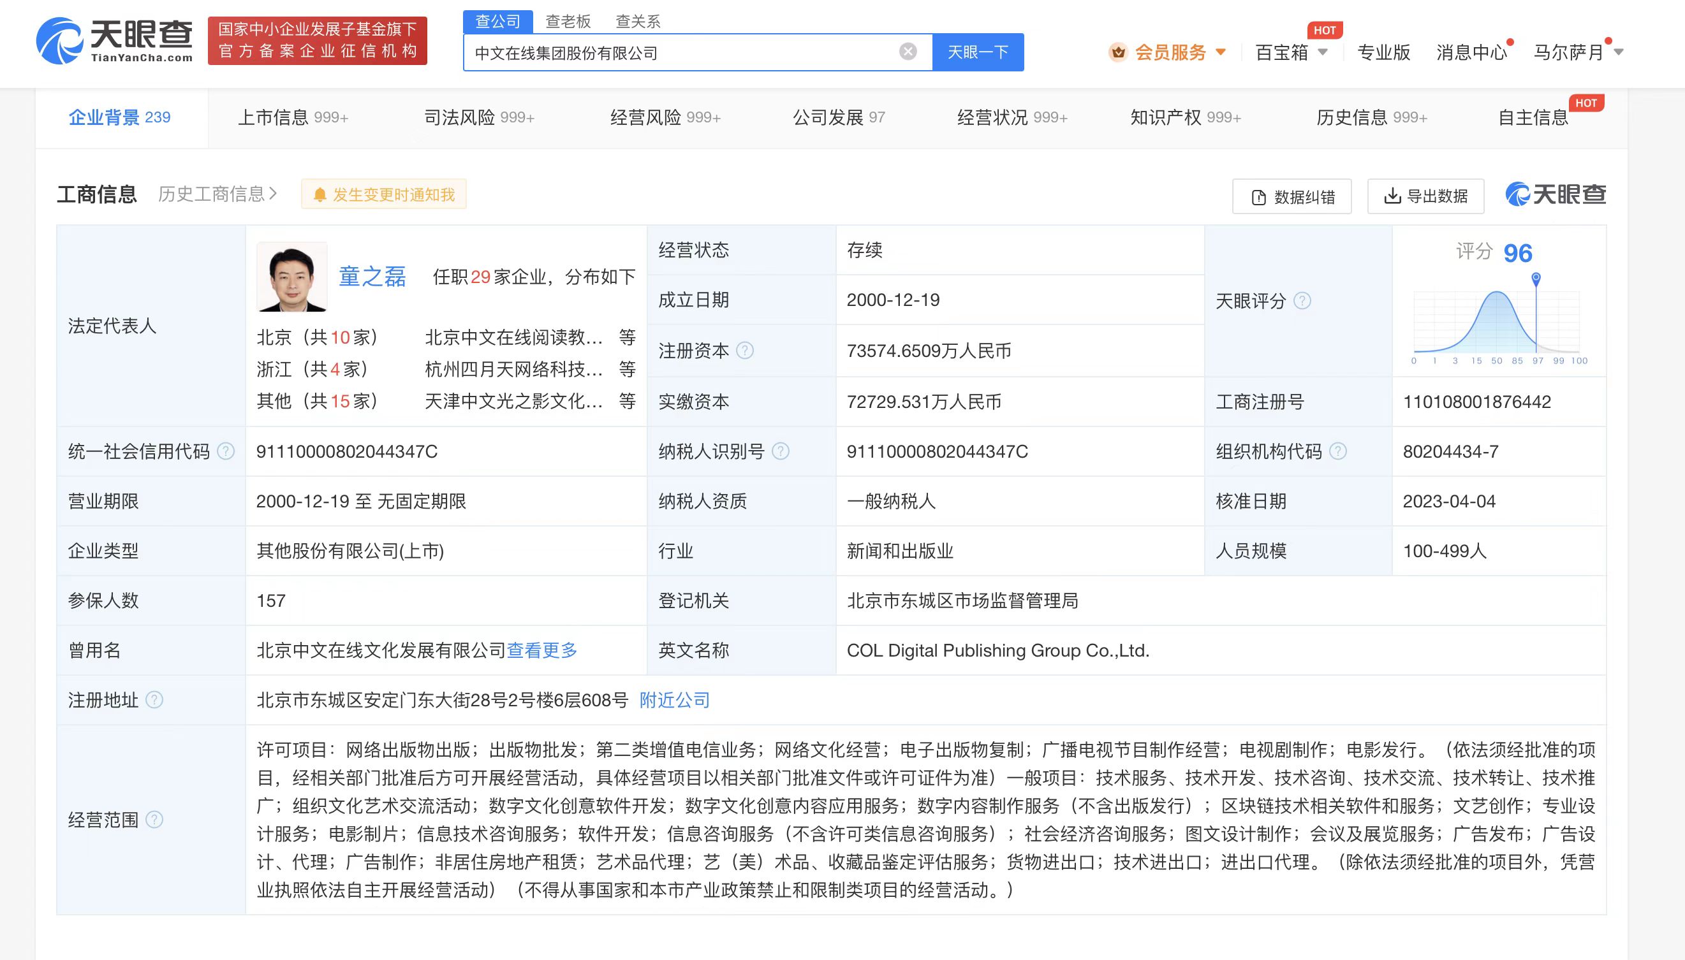The image size is (1685, 960).
Task: Open 历史工商信息 link with chevron
Action: click(x=218, y=194)
